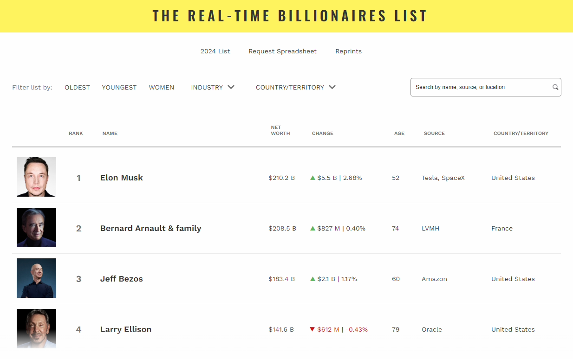Open the Elon Musk name link
Screen dimensions: 573x359
pyautogui.click(x=122, y=178)
